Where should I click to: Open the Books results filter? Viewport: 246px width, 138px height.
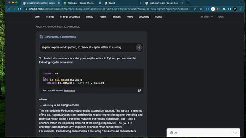[x=158, y=17]
